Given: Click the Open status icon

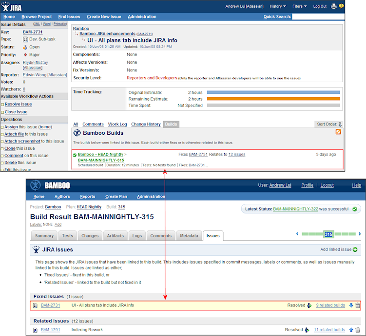Looking at the screenshot, I should (x=25, y=47).
